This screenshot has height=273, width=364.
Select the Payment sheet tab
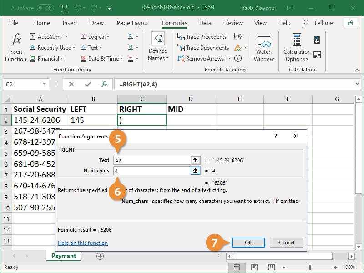pos(63,256)
